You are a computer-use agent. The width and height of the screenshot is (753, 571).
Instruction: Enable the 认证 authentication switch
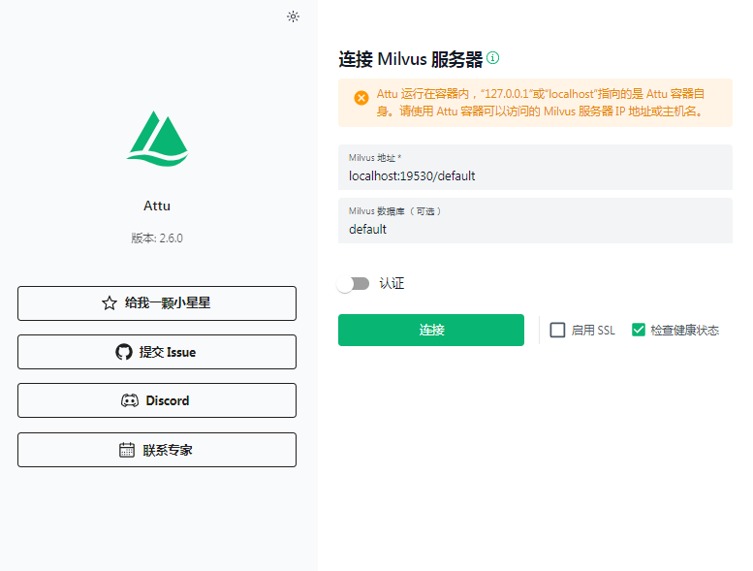[x=354, y=284]
